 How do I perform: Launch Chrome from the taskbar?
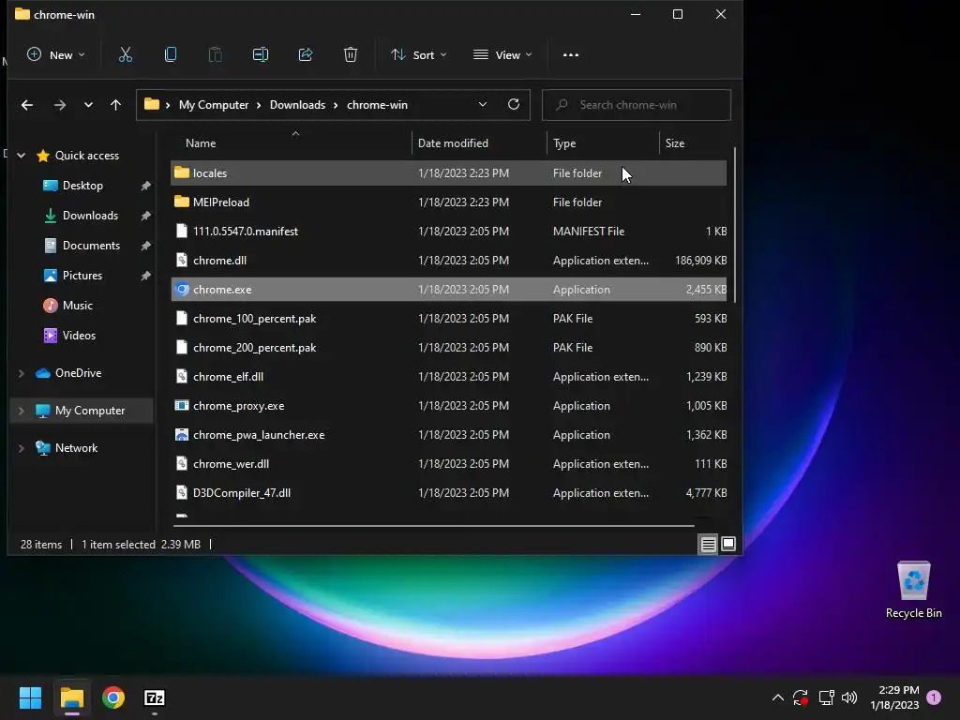[113, 697]
